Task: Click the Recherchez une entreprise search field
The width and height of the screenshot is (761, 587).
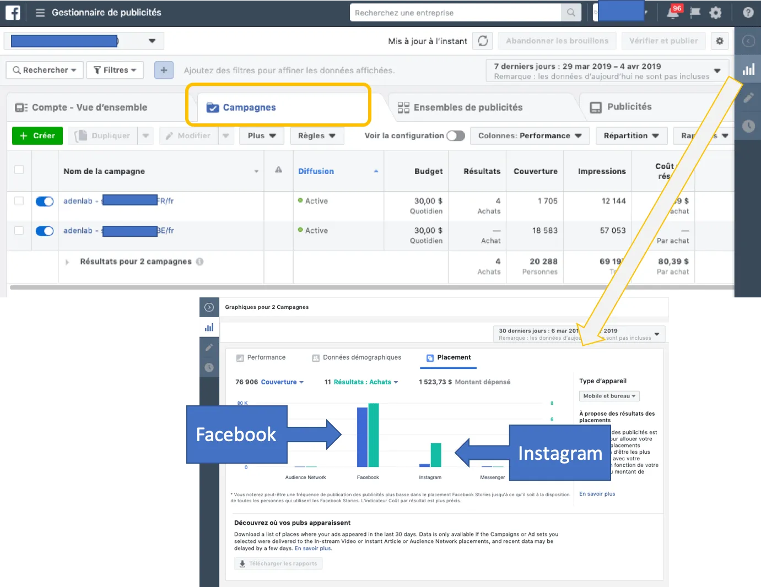Action: coord(456,13)
